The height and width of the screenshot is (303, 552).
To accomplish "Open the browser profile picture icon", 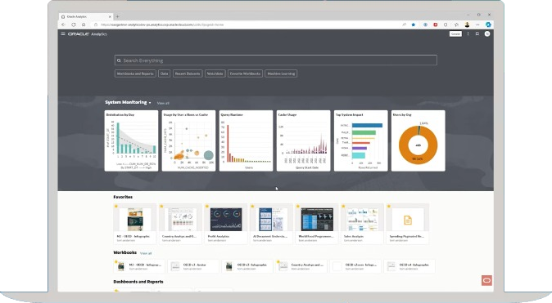I will point(467,25).
